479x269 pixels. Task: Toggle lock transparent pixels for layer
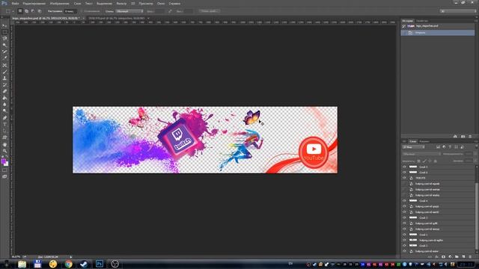click(x=419, y=161)
